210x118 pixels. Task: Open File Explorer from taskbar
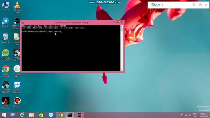pyautogui.click(x=31, y=115)
